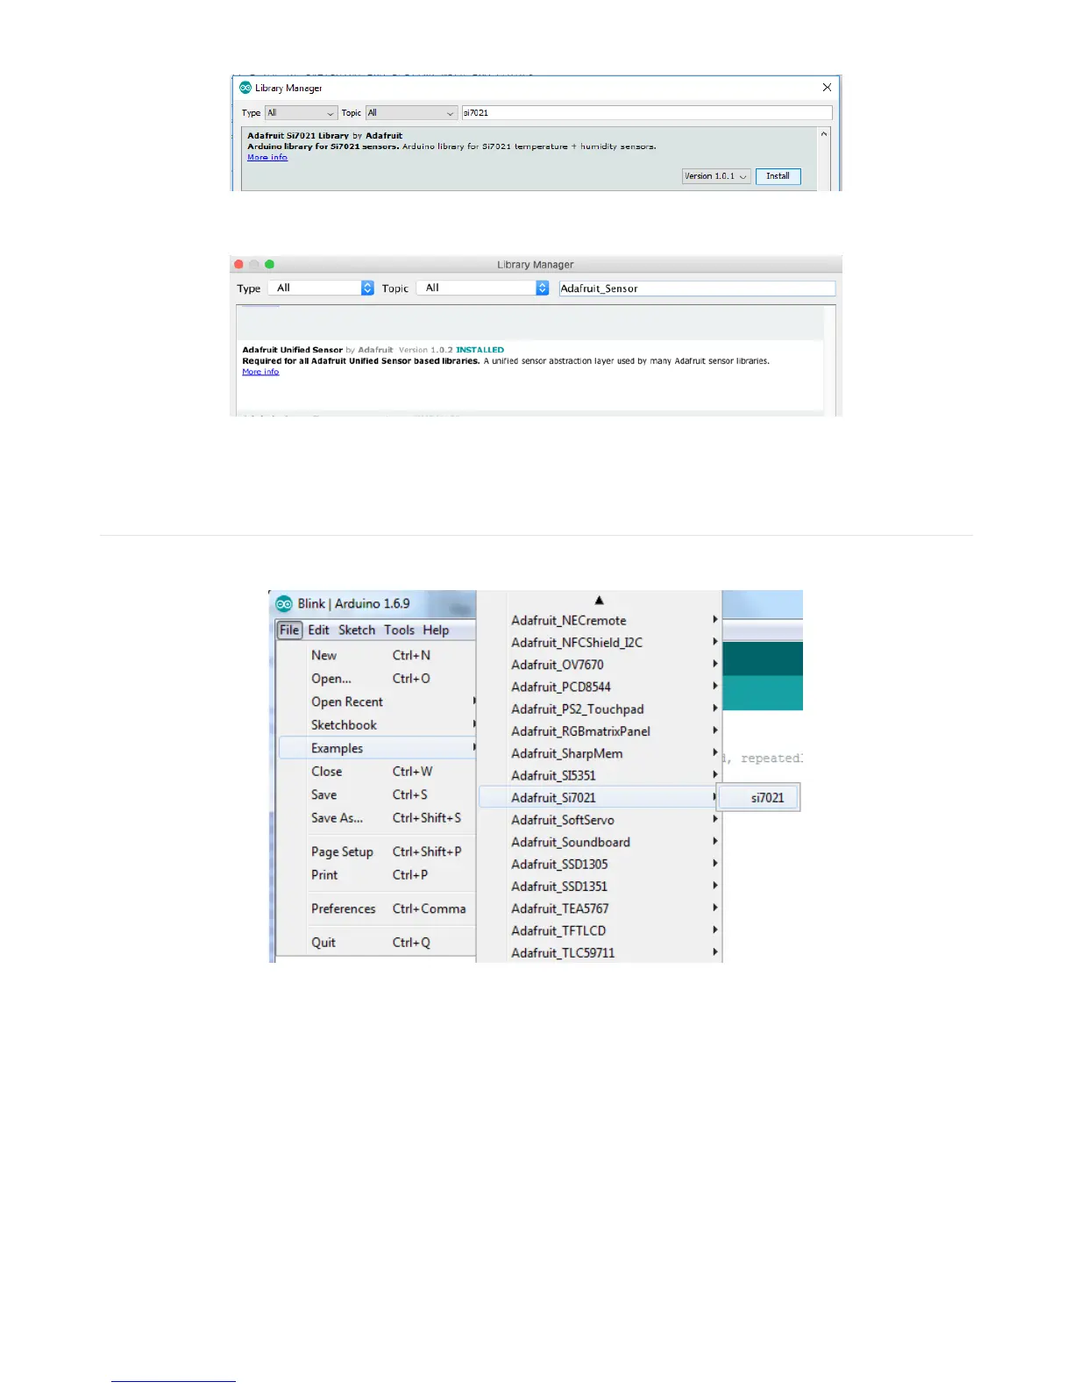Select Adafruit_SI5351 example entry

[600, 775]
